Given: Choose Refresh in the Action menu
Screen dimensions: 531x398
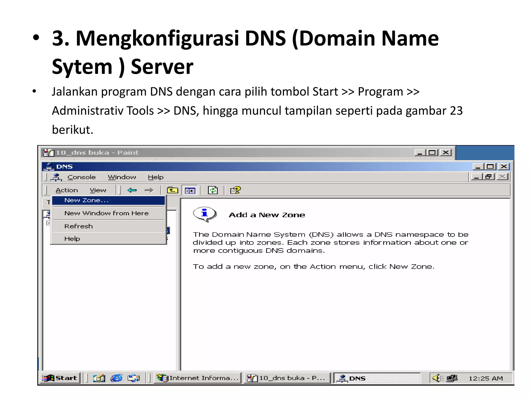Looking at the screenshot, I should (x=108, y=226).
